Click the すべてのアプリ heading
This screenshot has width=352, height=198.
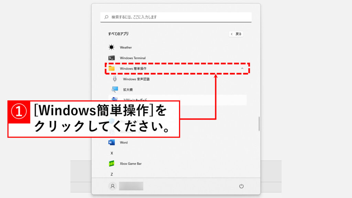tap(118, 34)
